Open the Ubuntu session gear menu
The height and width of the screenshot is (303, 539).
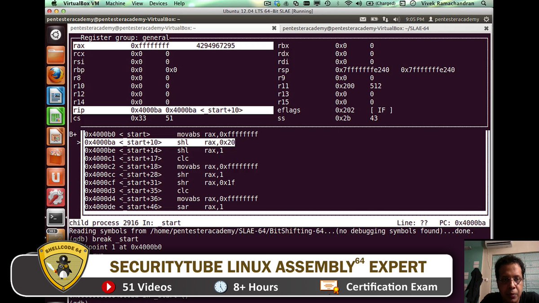(x=486, y=19)
